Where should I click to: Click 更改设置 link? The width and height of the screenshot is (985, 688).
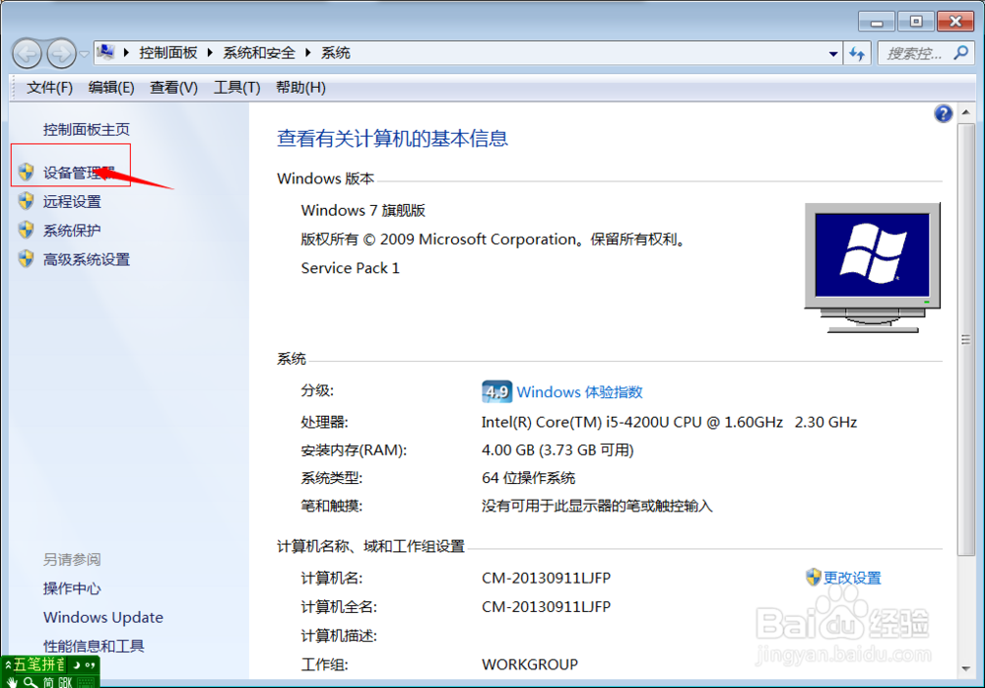pyautogui.click(x=852, y=578)
